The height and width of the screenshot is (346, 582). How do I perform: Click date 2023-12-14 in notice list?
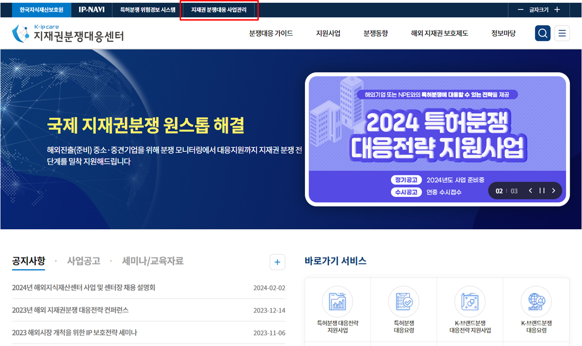coord(269,310)
